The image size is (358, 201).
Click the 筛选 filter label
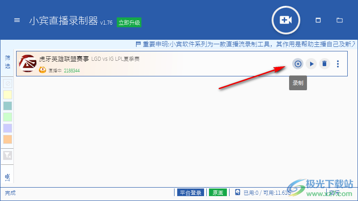[8, 62]
